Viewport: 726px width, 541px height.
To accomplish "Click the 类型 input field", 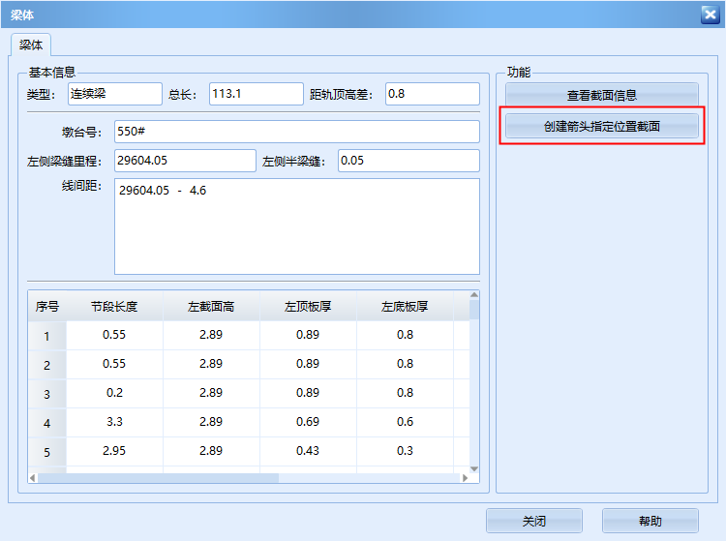I will coord(114,94).
